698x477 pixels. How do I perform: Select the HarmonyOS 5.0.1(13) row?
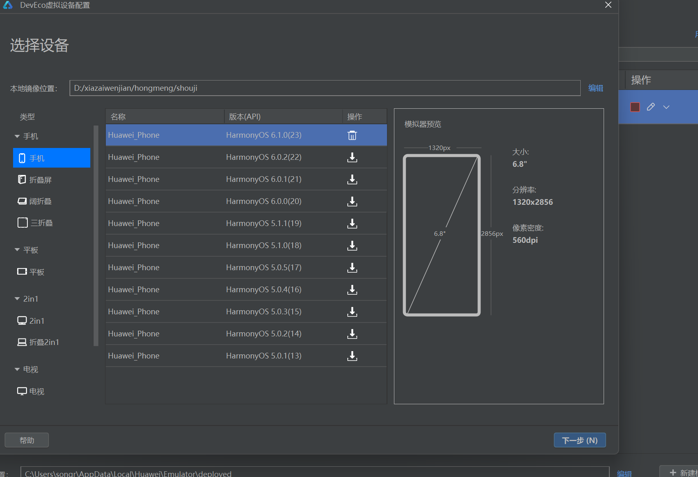point(246,356)
